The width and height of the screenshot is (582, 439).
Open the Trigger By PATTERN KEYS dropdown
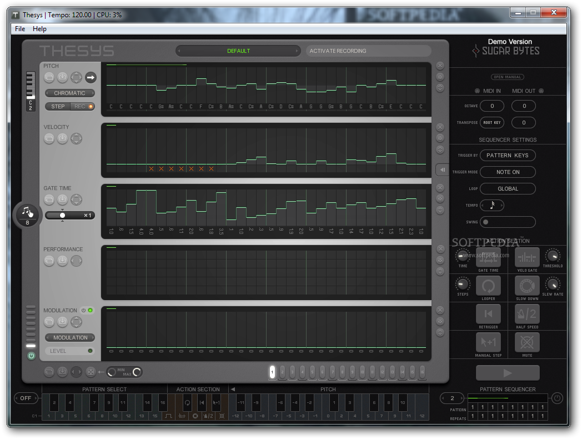508,155
